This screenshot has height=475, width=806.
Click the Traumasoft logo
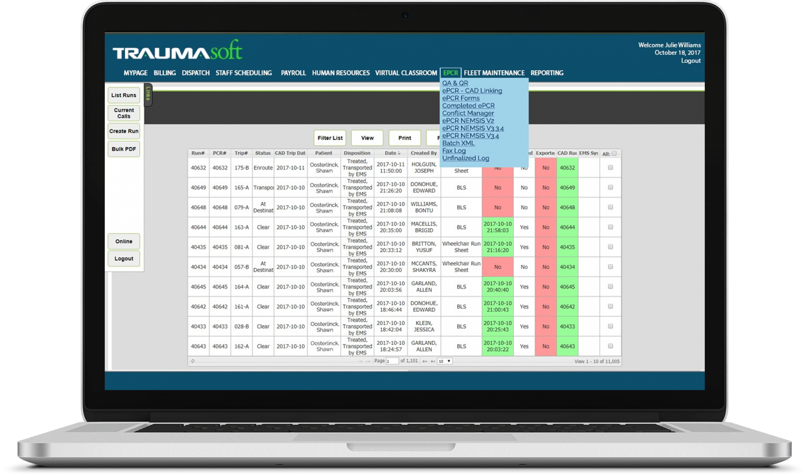tap(177, 51)
